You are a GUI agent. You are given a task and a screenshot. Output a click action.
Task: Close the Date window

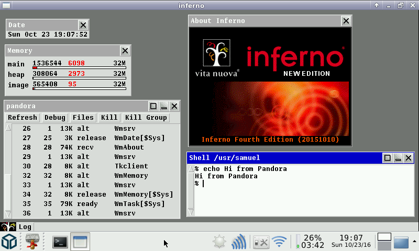click(x=83, y=25)
